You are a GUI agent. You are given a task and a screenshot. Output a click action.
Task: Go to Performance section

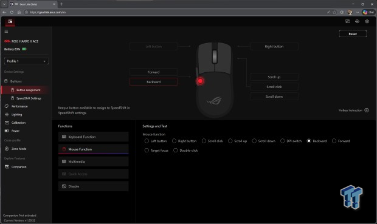coord(19,106)
